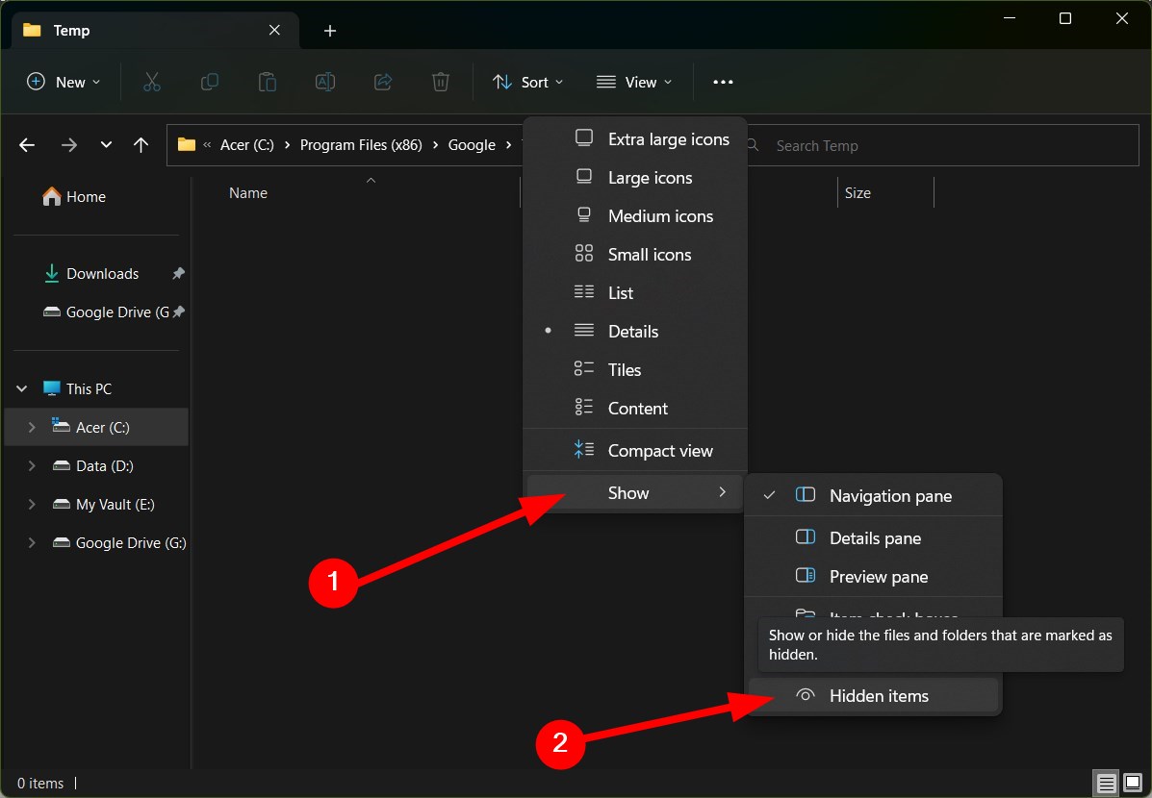Open the Sort dropdown

(528, 83)
